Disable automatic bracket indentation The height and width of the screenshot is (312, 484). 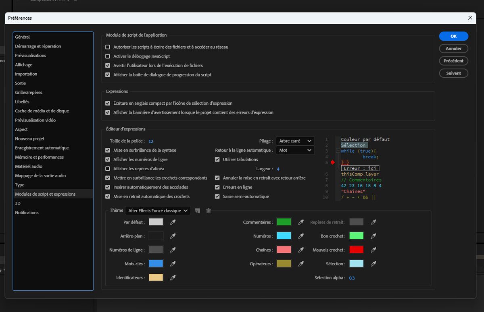pos(108,196)
